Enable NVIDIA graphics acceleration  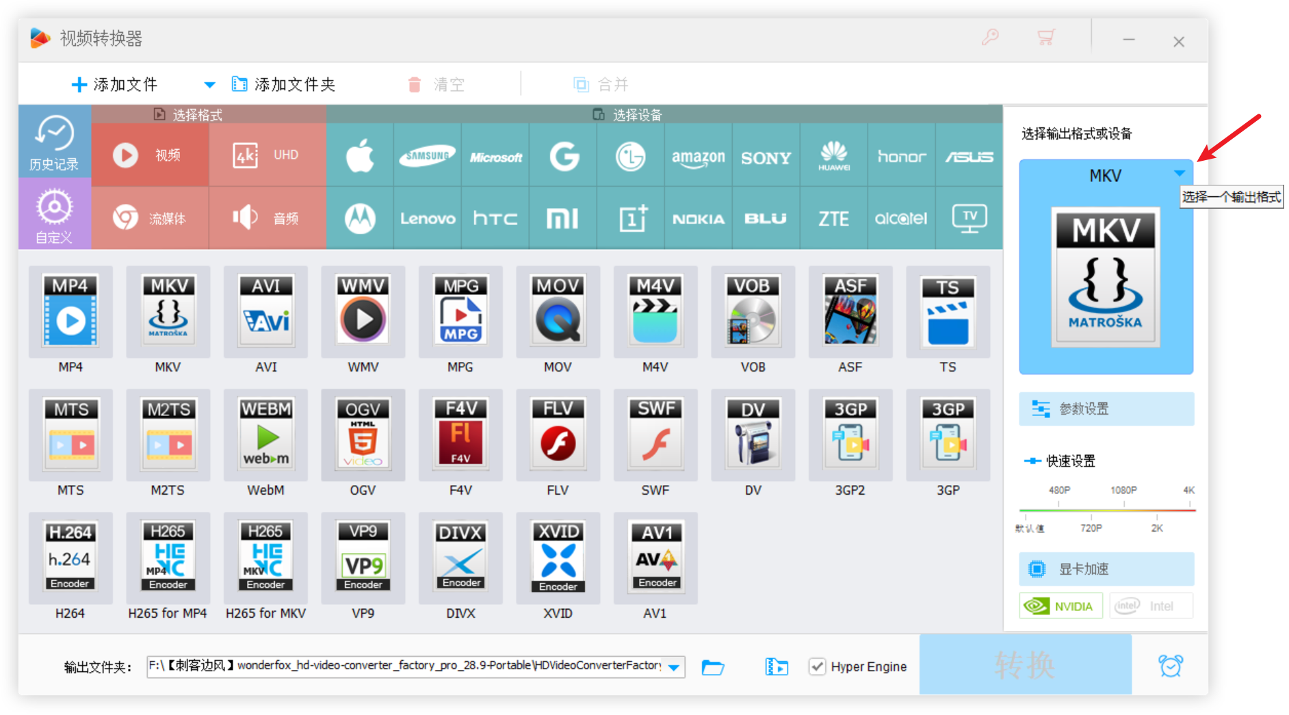pyautogui.click(x=1061, y=606)
